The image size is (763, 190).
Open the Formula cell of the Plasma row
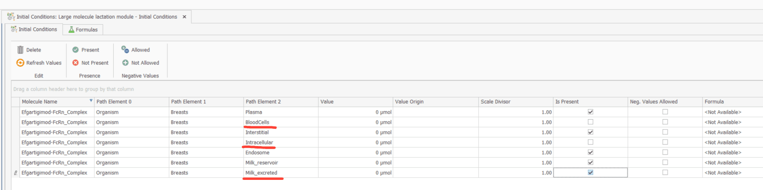(733, 112)
